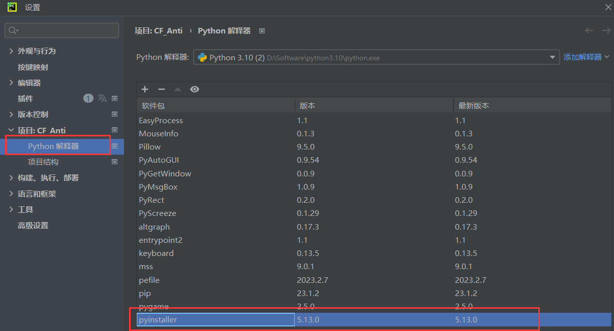Open the Python interpreter dropdown arrow
Viewport: 614px width, 331px height.
click(552, 57)
